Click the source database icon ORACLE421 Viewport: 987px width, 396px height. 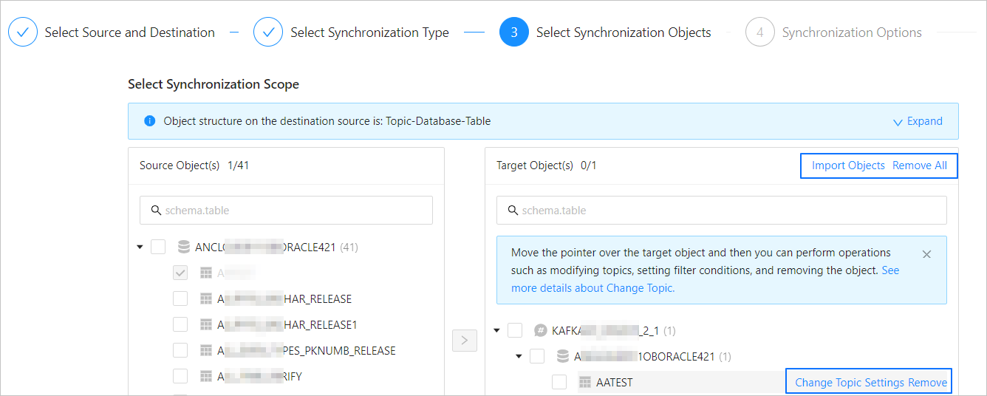pos(184,247)
